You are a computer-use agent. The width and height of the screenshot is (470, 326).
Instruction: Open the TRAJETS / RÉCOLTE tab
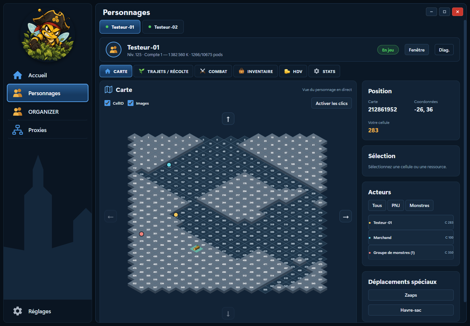(163, 71)
